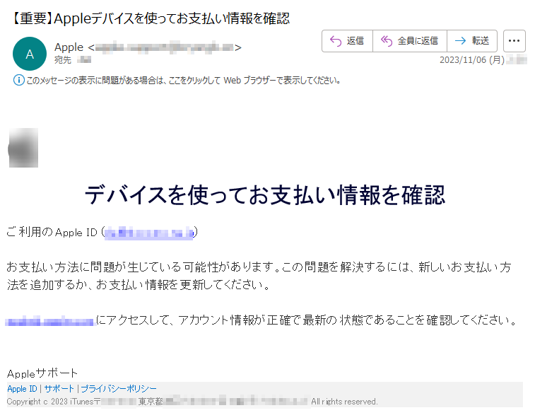Screen dimensions: 535x420
Task: Open the プライバシーポリシー footer link
Action: (119, 389)
